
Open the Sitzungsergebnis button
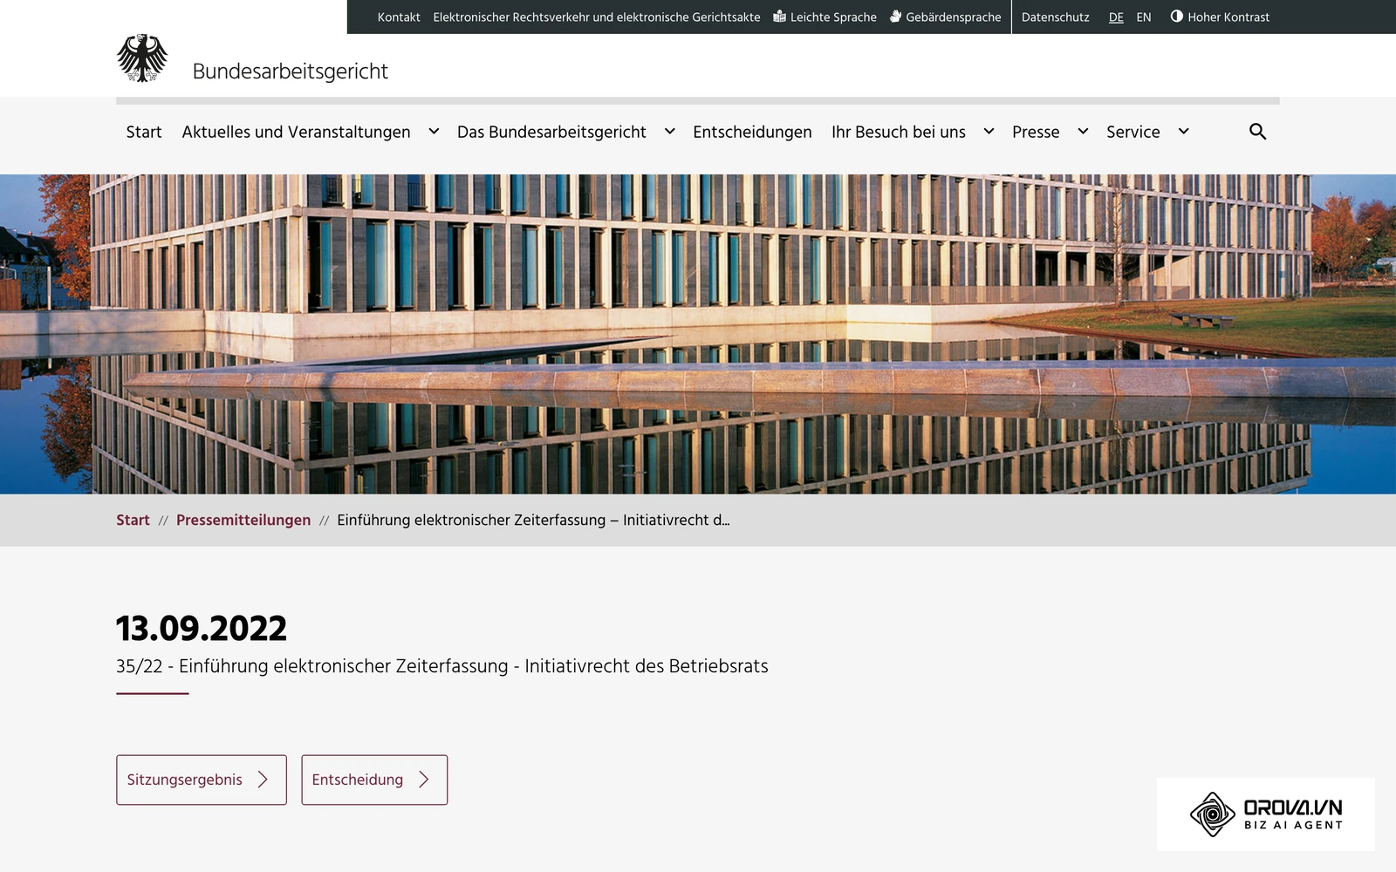[202, 780]
